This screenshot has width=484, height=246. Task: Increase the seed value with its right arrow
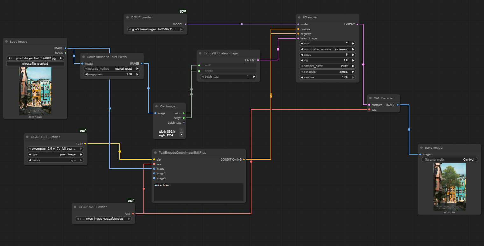click(x=353, y=44)
